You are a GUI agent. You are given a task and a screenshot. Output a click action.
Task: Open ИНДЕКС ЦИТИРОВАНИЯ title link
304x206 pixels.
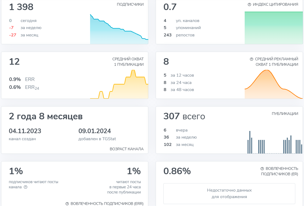275,4
